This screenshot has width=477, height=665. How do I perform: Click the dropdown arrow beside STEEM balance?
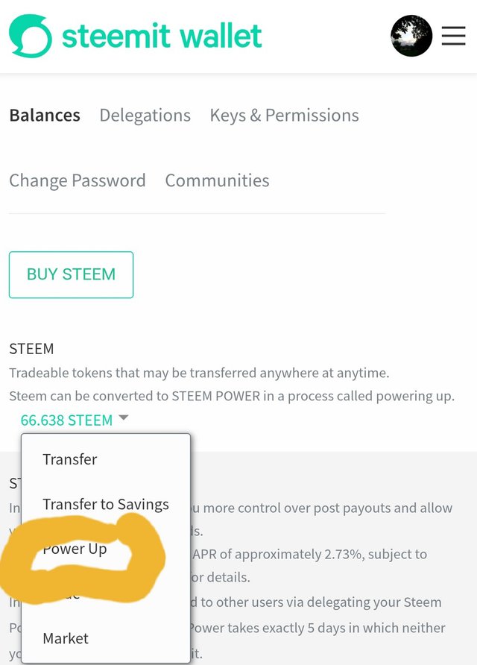[124, 417]
